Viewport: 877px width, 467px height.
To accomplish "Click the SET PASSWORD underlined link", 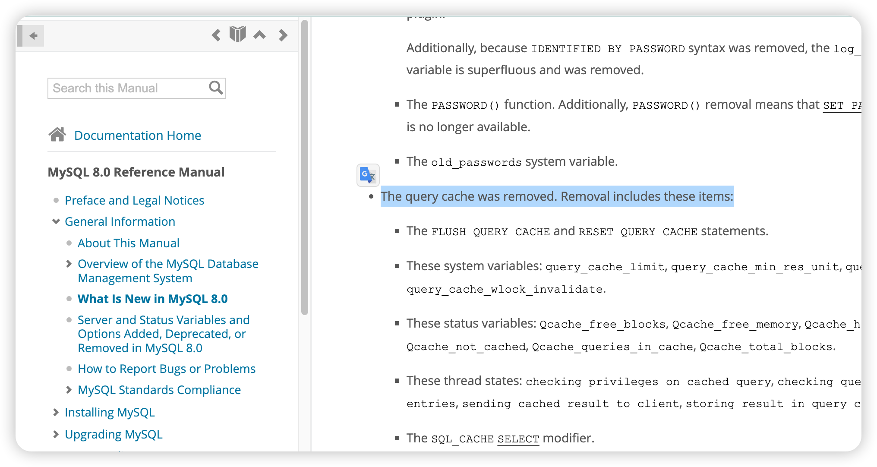I will (842, 105).
